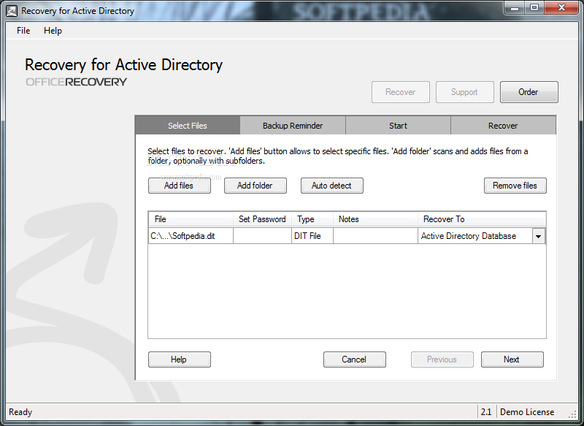Image resolution: width=584 pixels, height=426 pixels.
Task: Click the disabled Recover button near Support
Action: [x=400, y=91]
